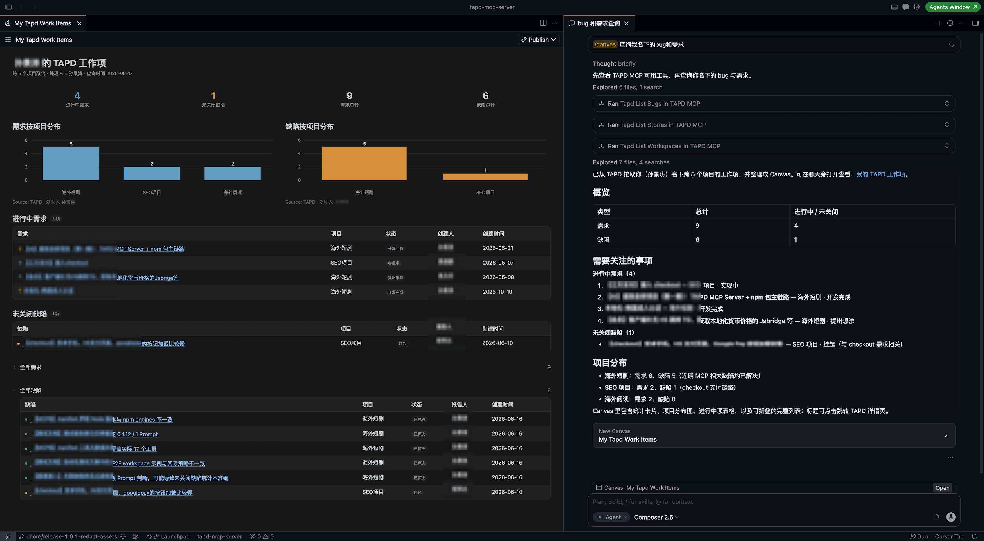Open the npm engines 不一致 defect link
The height and width of the screenshot is (541, 984).
point(142,420)
